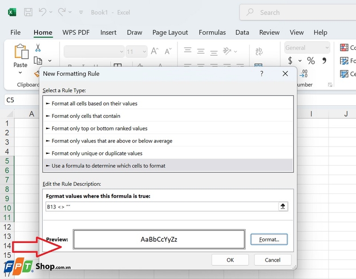Click the Format as Table icon
The width and height of the screenshot is (356, 279).
pyautogui.click(x=344, y=61)
